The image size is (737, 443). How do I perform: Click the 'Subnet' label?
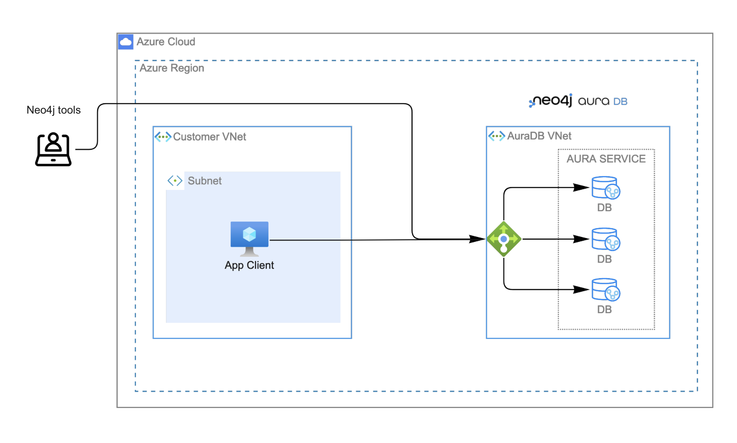point(205,181)
